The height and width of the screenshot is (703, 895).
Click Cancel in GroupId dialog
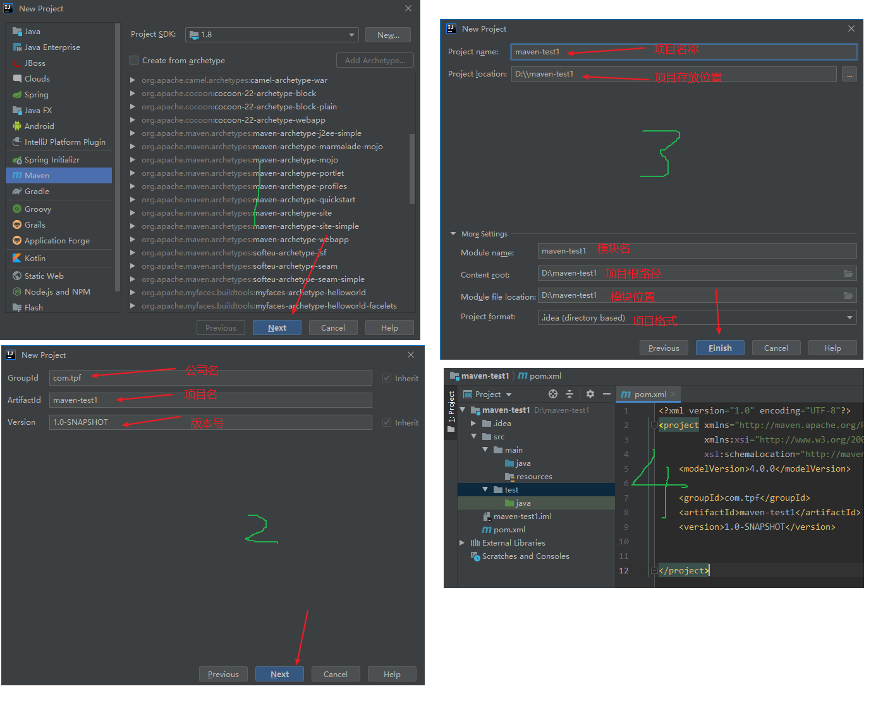(336, 674)
